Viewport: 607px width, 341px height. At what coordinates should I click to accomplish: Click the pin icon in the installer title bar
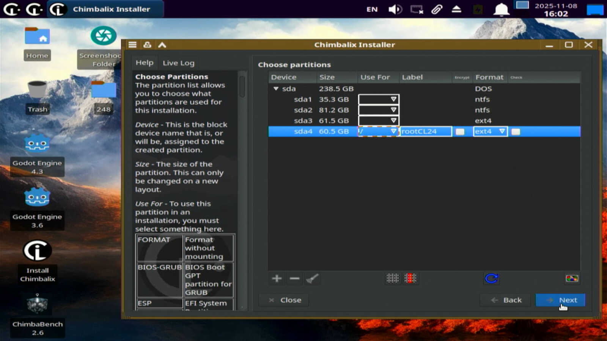(147, 45)
